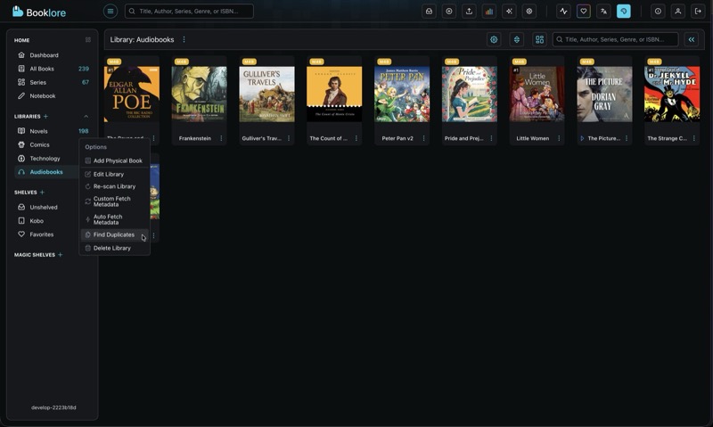Add a new library with the plus icon
713x427 pixels.
(45, 117)
